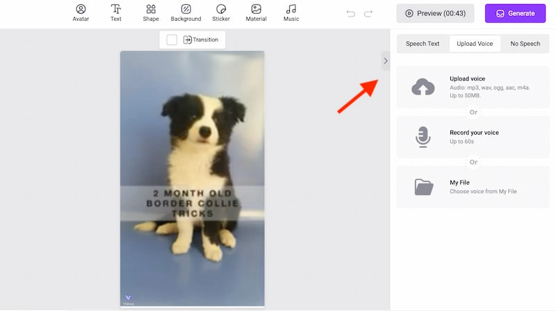This screenshot has width=556, height=311.
Task: Click the Transition button
Action: 201,40
